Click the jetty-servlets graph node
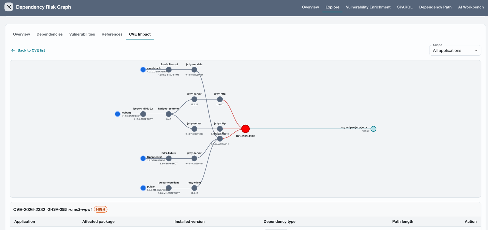 [x=194, y=70]
